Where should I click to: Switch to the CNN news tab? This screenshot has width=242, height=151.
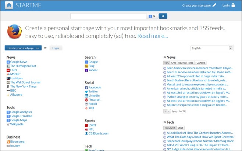click(x=174, y=63)
